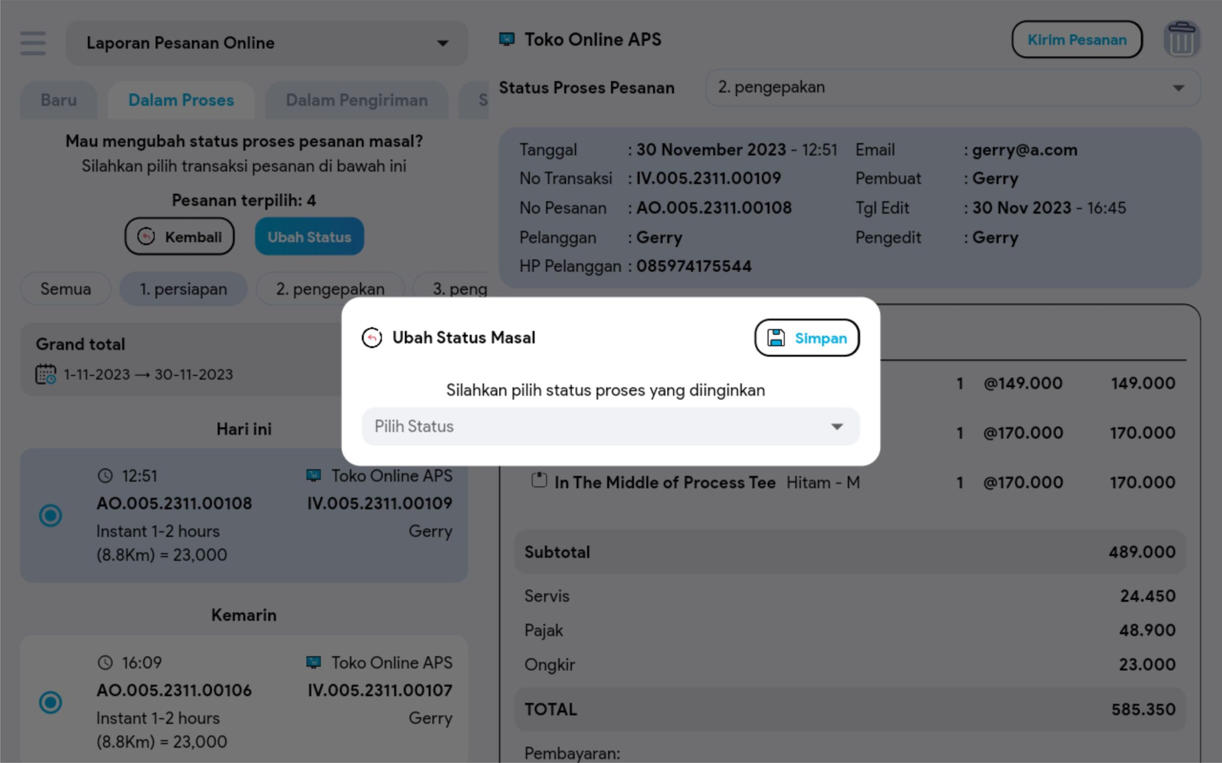
Task: Select the 2. pengepakan filter chip
Action: [330, 289]
